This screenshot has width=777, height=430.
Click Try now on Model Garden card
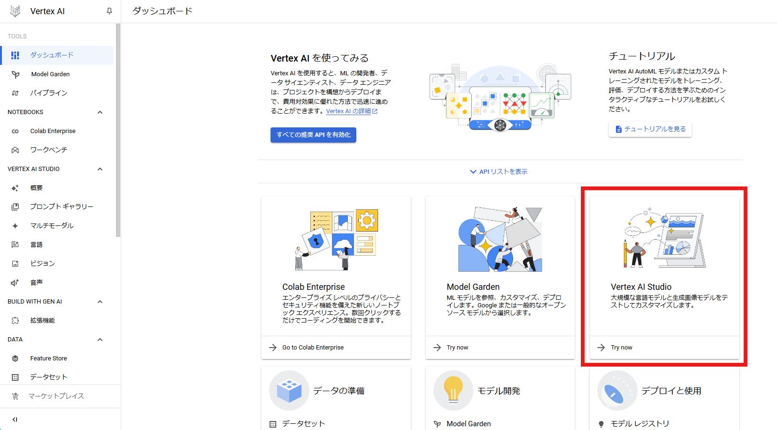(457, 348)
